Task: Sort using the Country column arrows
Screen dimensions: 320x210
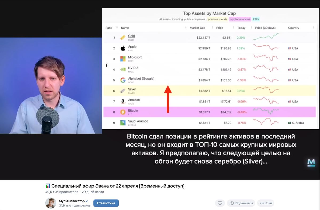Action: tap(314, 28)
